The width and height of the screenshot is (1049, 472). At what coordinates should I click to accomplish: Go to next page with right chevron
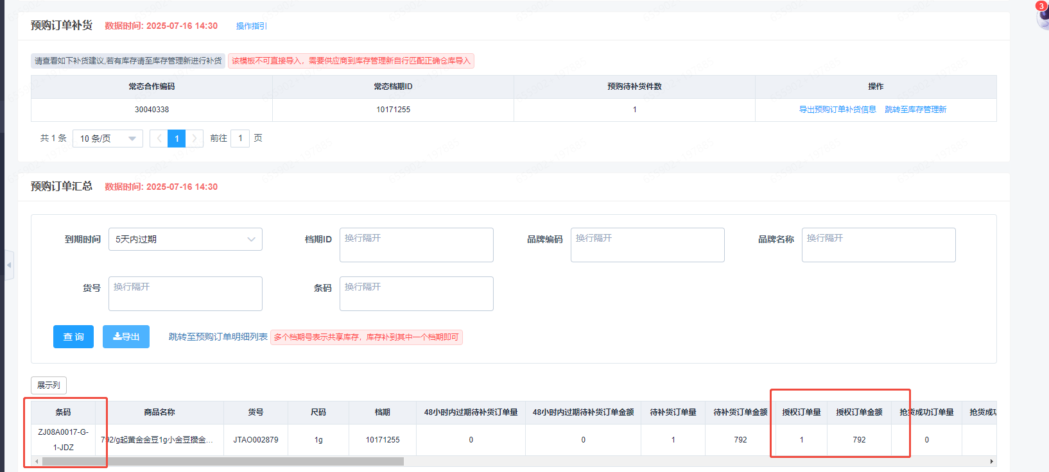(x=195, y=139)
